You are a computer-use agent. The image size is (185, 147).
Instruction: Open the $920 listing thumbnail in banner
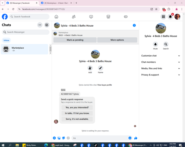(x=55, y=34)
